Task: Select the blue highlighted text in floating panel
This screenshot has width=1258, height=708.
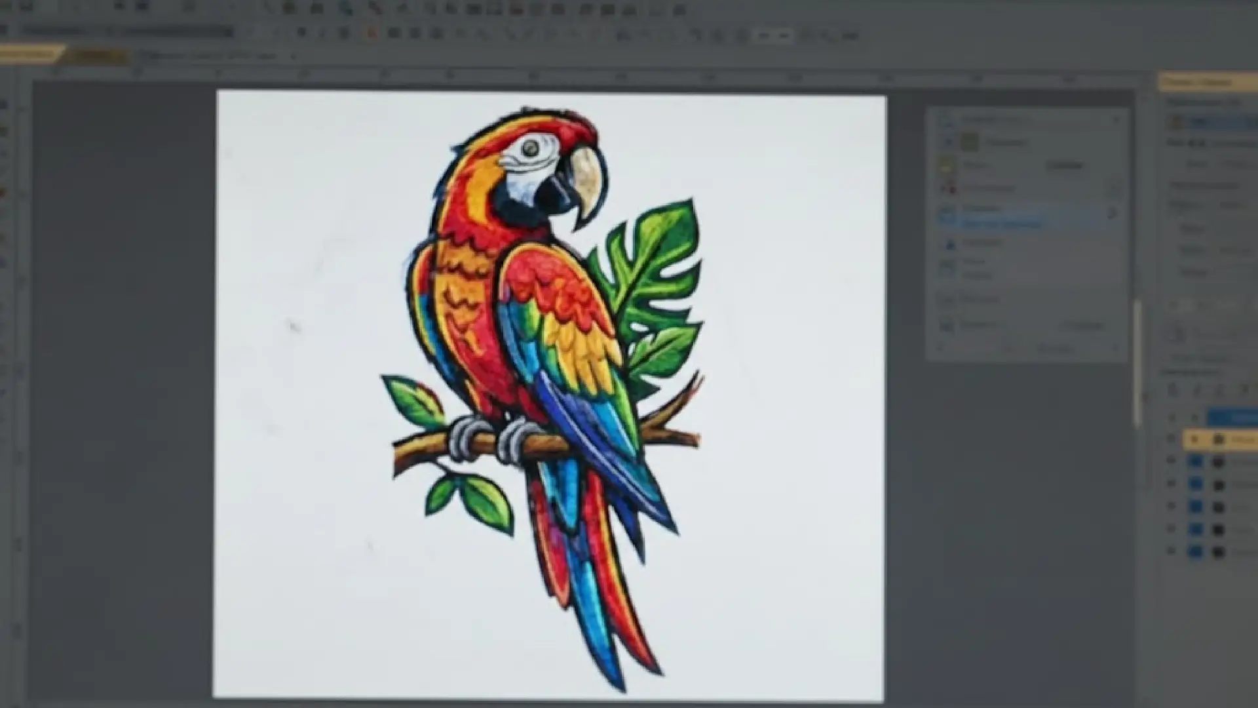Action: click(x=1001, y=224)
